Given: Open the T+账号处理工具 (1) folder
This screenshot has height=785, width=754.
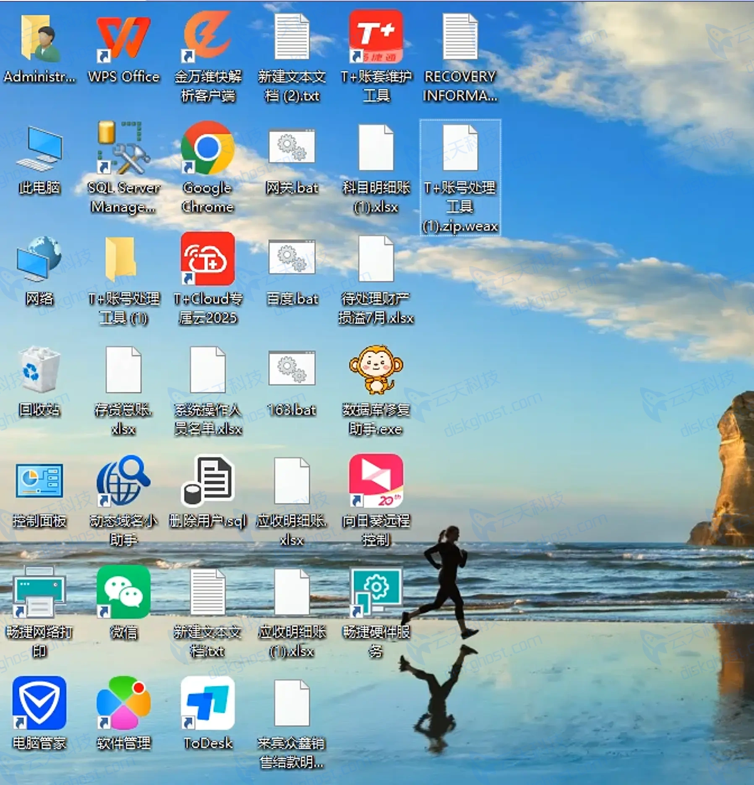Looking at the screenshot, I should 122,259.
